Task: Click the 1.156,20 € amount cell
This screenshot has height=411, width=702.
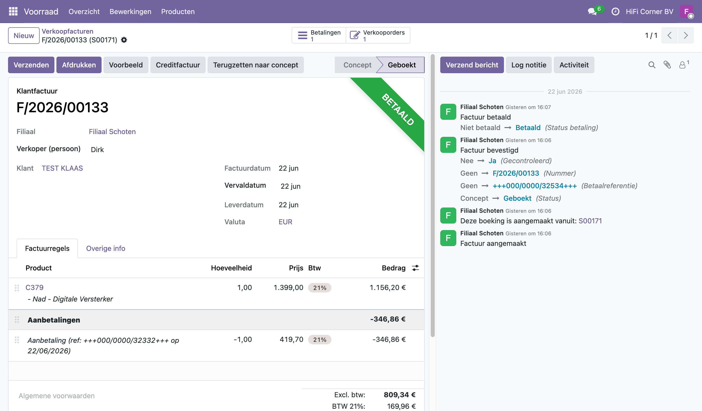Action: (388, 287)
